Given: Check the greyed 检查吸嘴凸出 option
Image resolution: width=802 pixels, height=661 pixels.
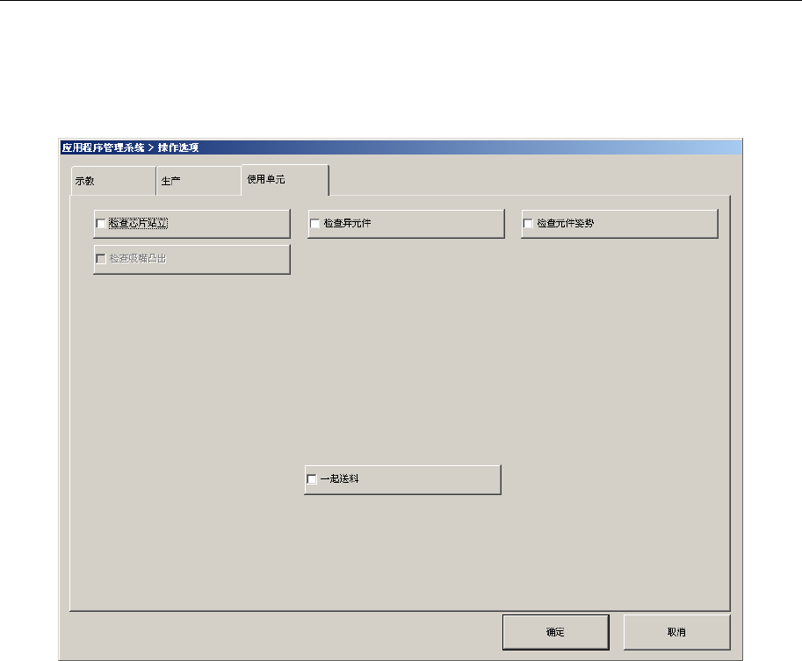Looking at the screenshot, I should (x=101, y=259).
